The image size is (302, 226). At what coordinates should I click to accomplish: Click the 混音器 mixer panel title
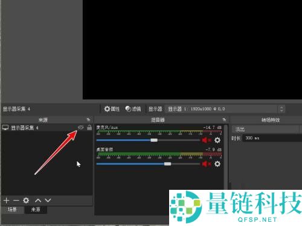click(158, 120)
